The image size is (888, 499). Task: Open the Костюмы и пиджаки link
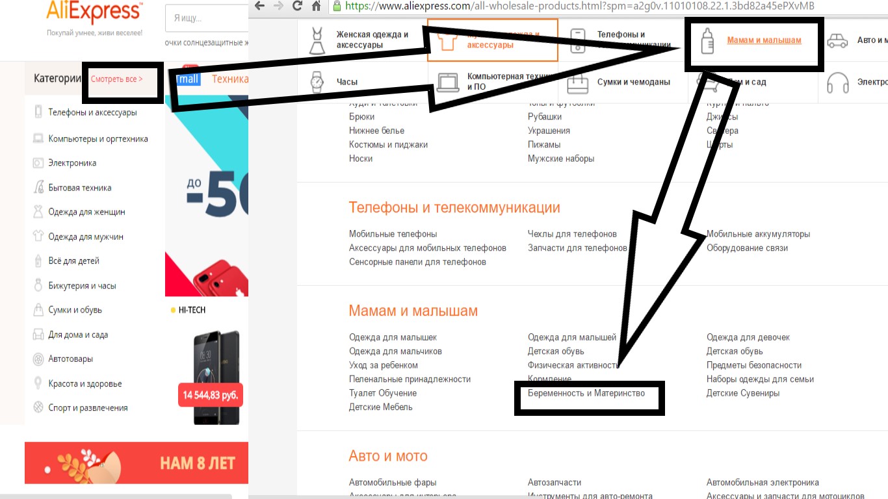click(388, 145)
